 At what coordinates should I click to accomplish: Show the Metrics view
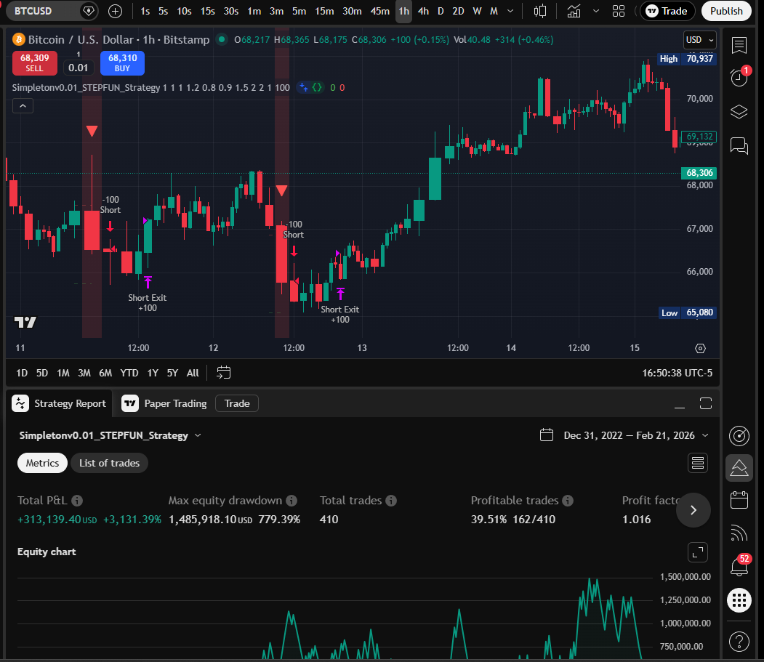(41, 462)
